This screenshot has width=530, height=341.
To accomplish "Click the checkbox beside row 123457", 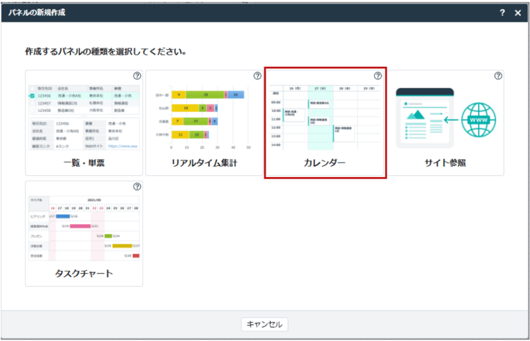I will [x=33, y=103].
